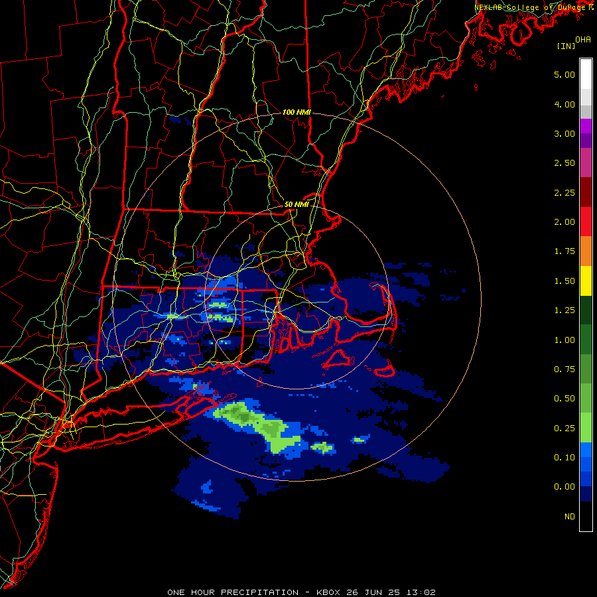Click the 2.50 legend value
The width and height of the screenshot is (597, 597).
click(x=564, y=163)
